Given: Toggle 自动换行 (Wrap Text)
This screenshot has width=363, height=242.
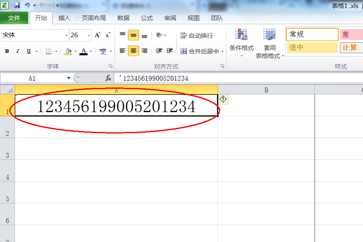Looking at the screenshot, I should pyautogui.click(x=196, y=35).
